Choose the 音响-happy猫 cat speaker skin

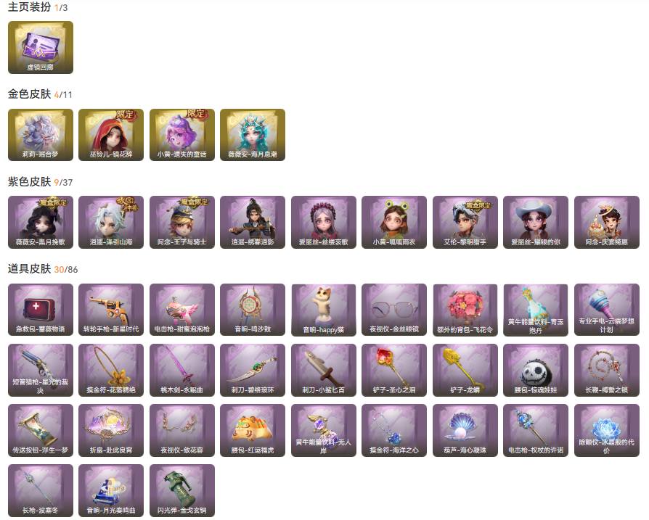[x=323, y=310]
